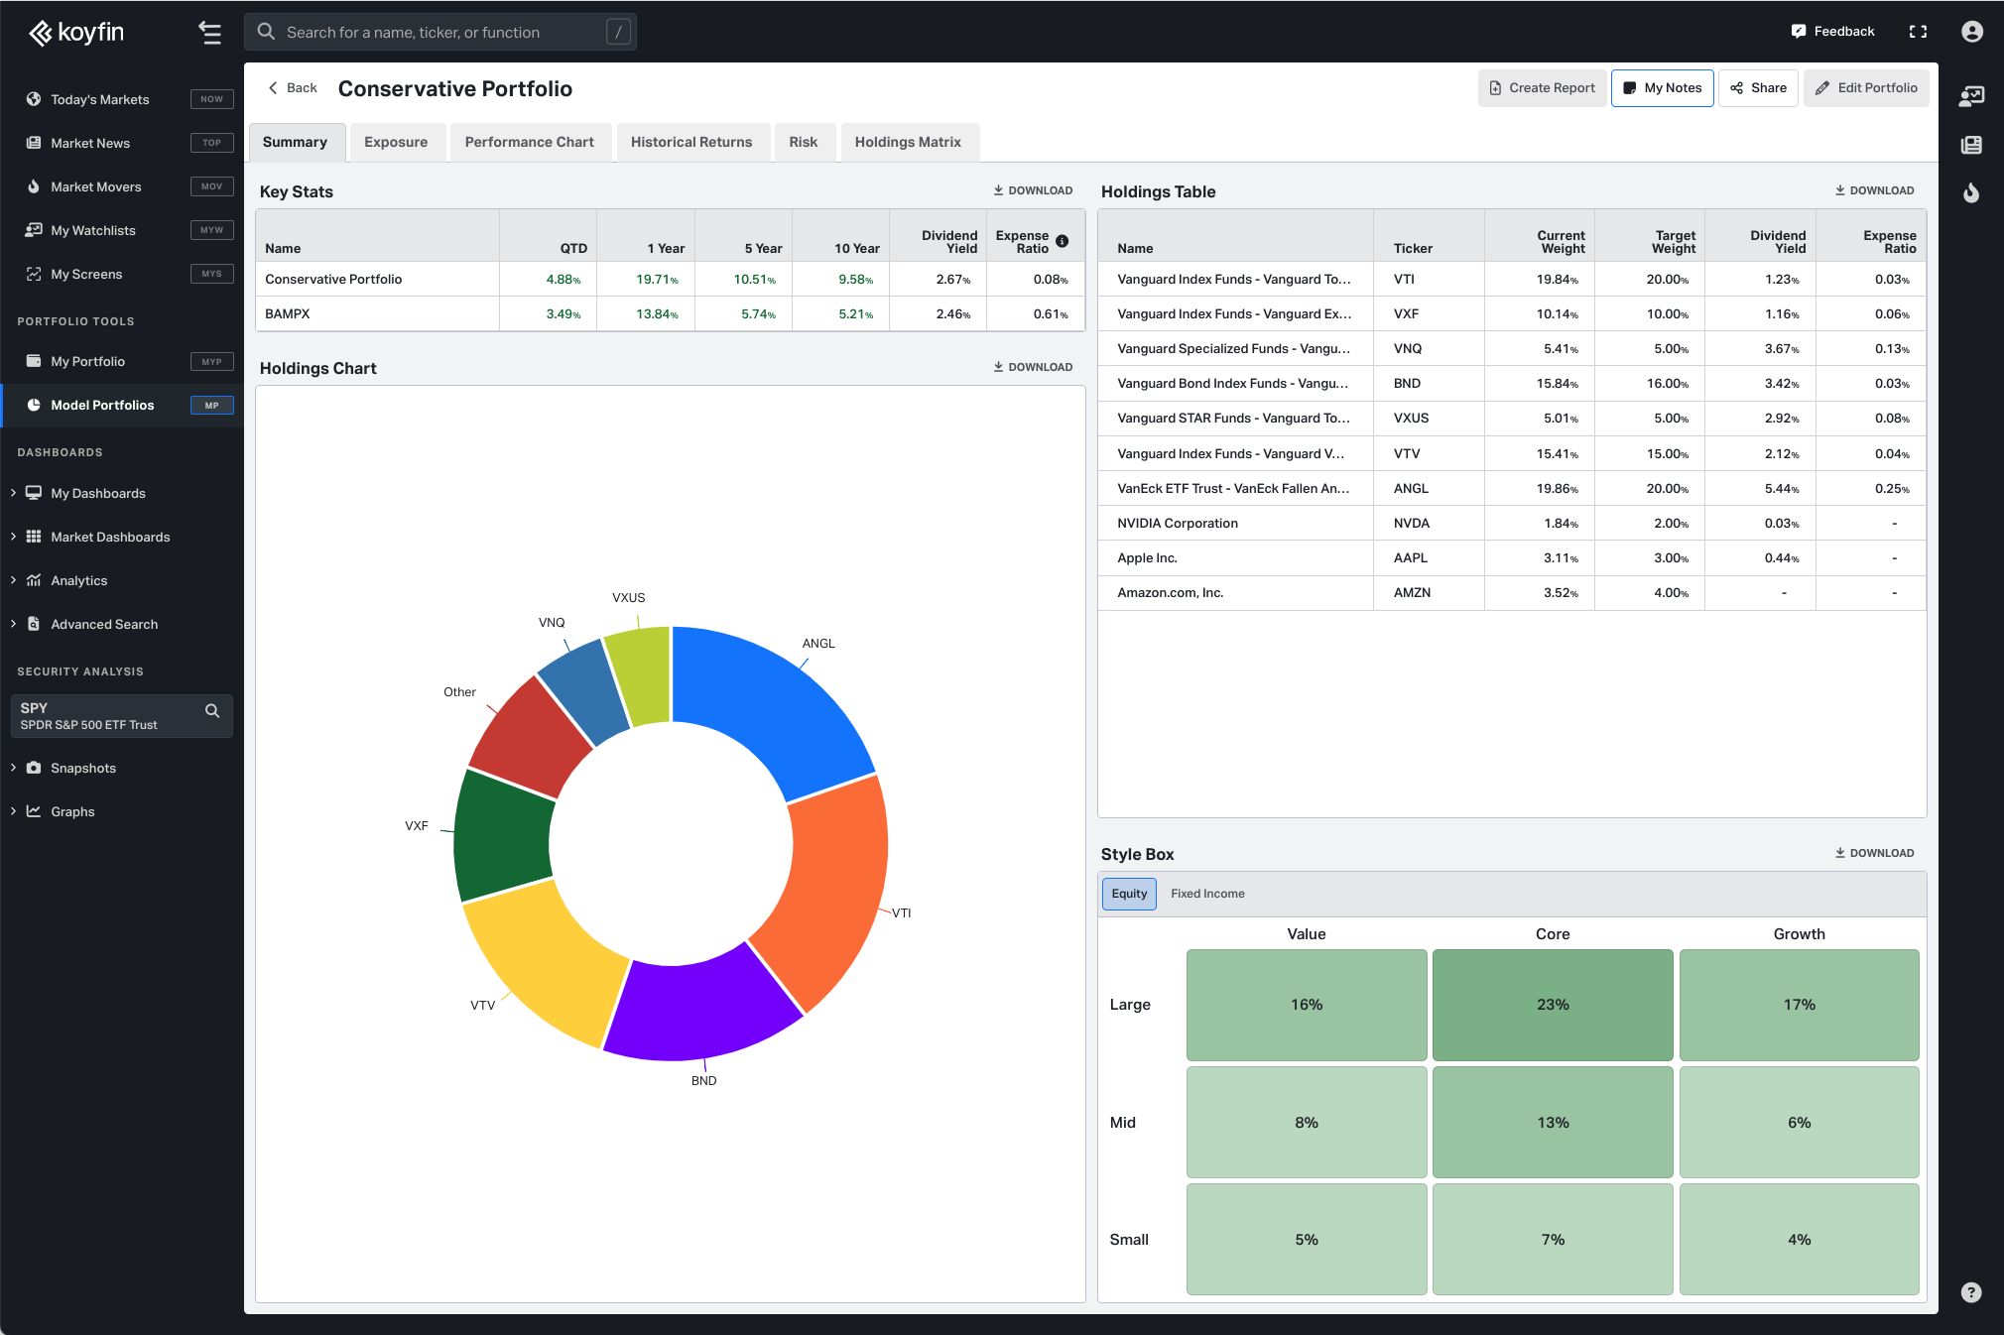Switch Style Box to Fixed Income
Image resolution: width=2004 pixels, height=1335 pixels.
pyautogui.click(x=1207, y=894)
